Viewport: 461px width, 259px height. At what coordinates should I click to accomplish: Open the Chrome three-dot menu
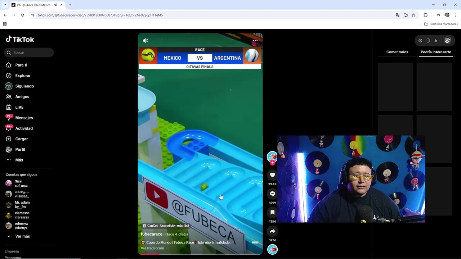[456, 15]
